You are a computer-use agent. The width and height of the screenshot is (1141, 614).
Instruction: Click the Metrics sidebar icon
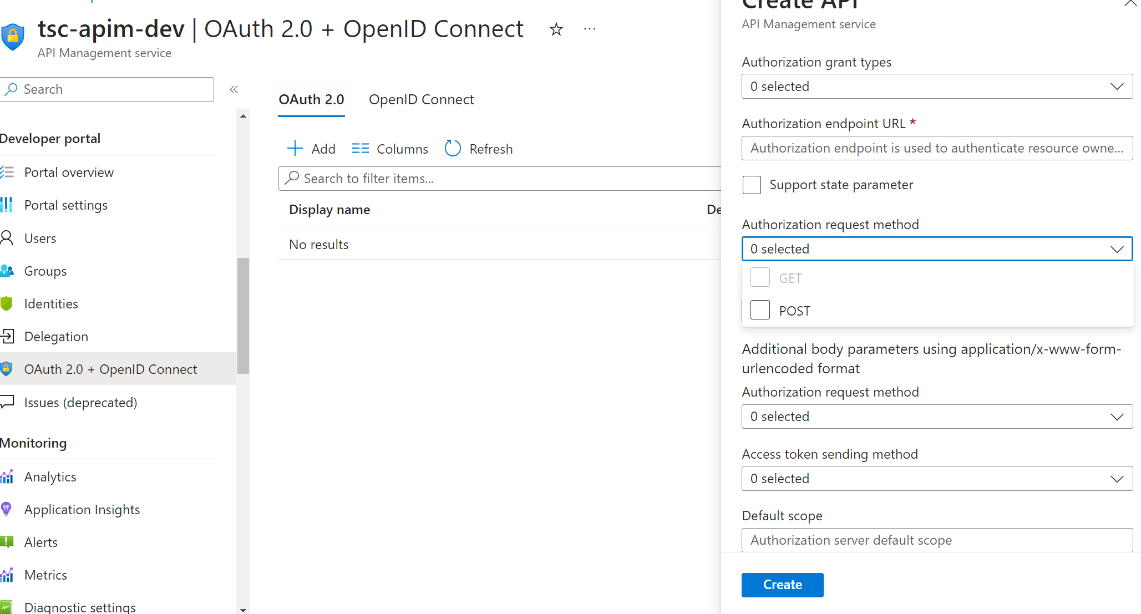point(8,575)
